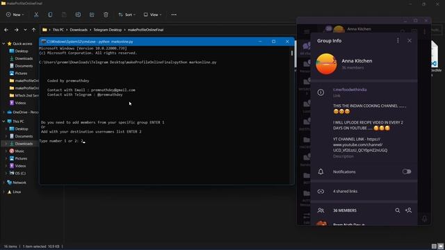Collapse the Quick access tree node

coord(3,44)
